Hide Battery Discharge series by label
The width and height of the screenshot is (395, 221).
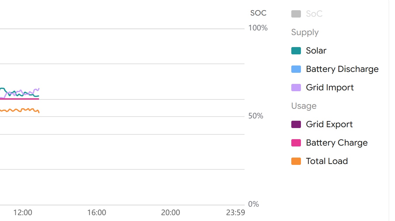pyautogui.click(x=342, y=69)
